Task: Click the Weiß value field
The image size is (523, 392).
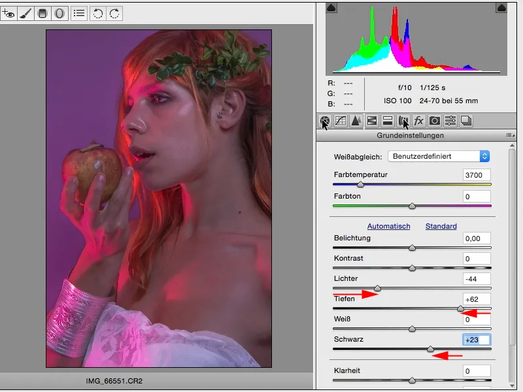Action: [x=477, y=319]
